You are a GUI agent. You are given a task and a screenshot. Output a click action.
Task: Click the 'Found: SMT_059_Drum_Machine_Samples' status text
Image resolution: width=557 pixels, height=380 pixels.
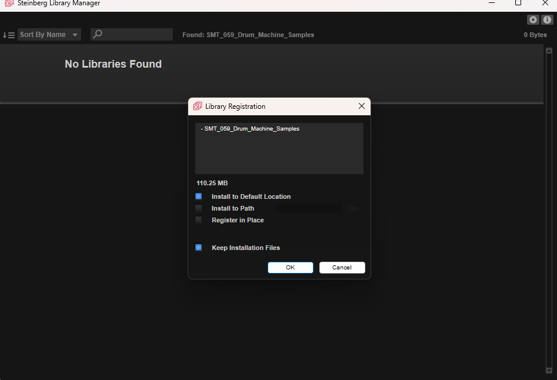point(248,35)
